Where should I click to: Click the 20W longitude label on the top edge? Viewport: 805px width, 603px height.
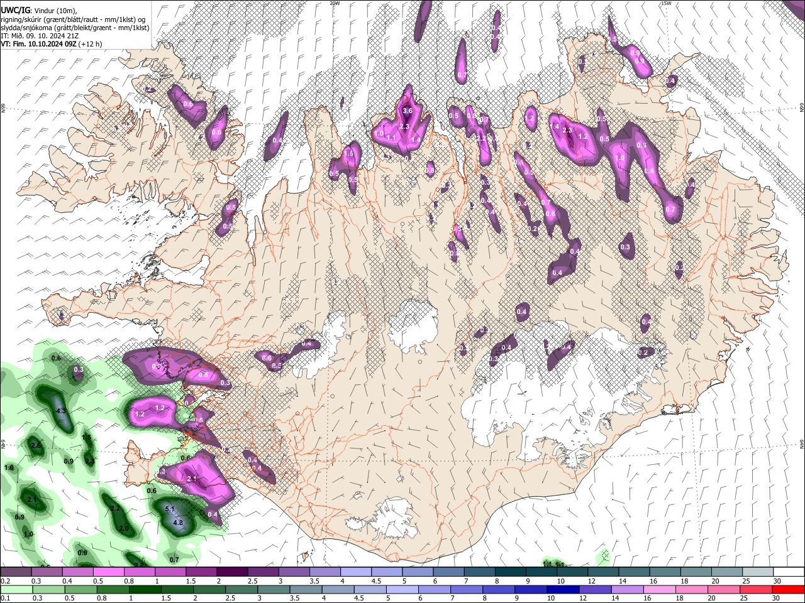[x=335, y=3]
